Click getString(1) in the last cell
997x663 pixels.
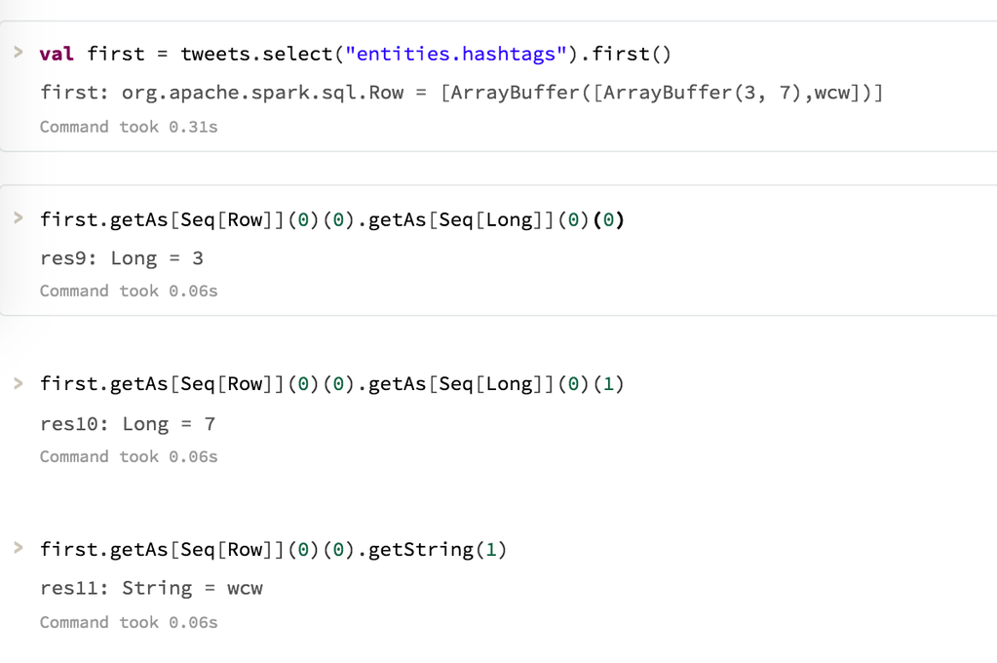click(x=439, y=550)
